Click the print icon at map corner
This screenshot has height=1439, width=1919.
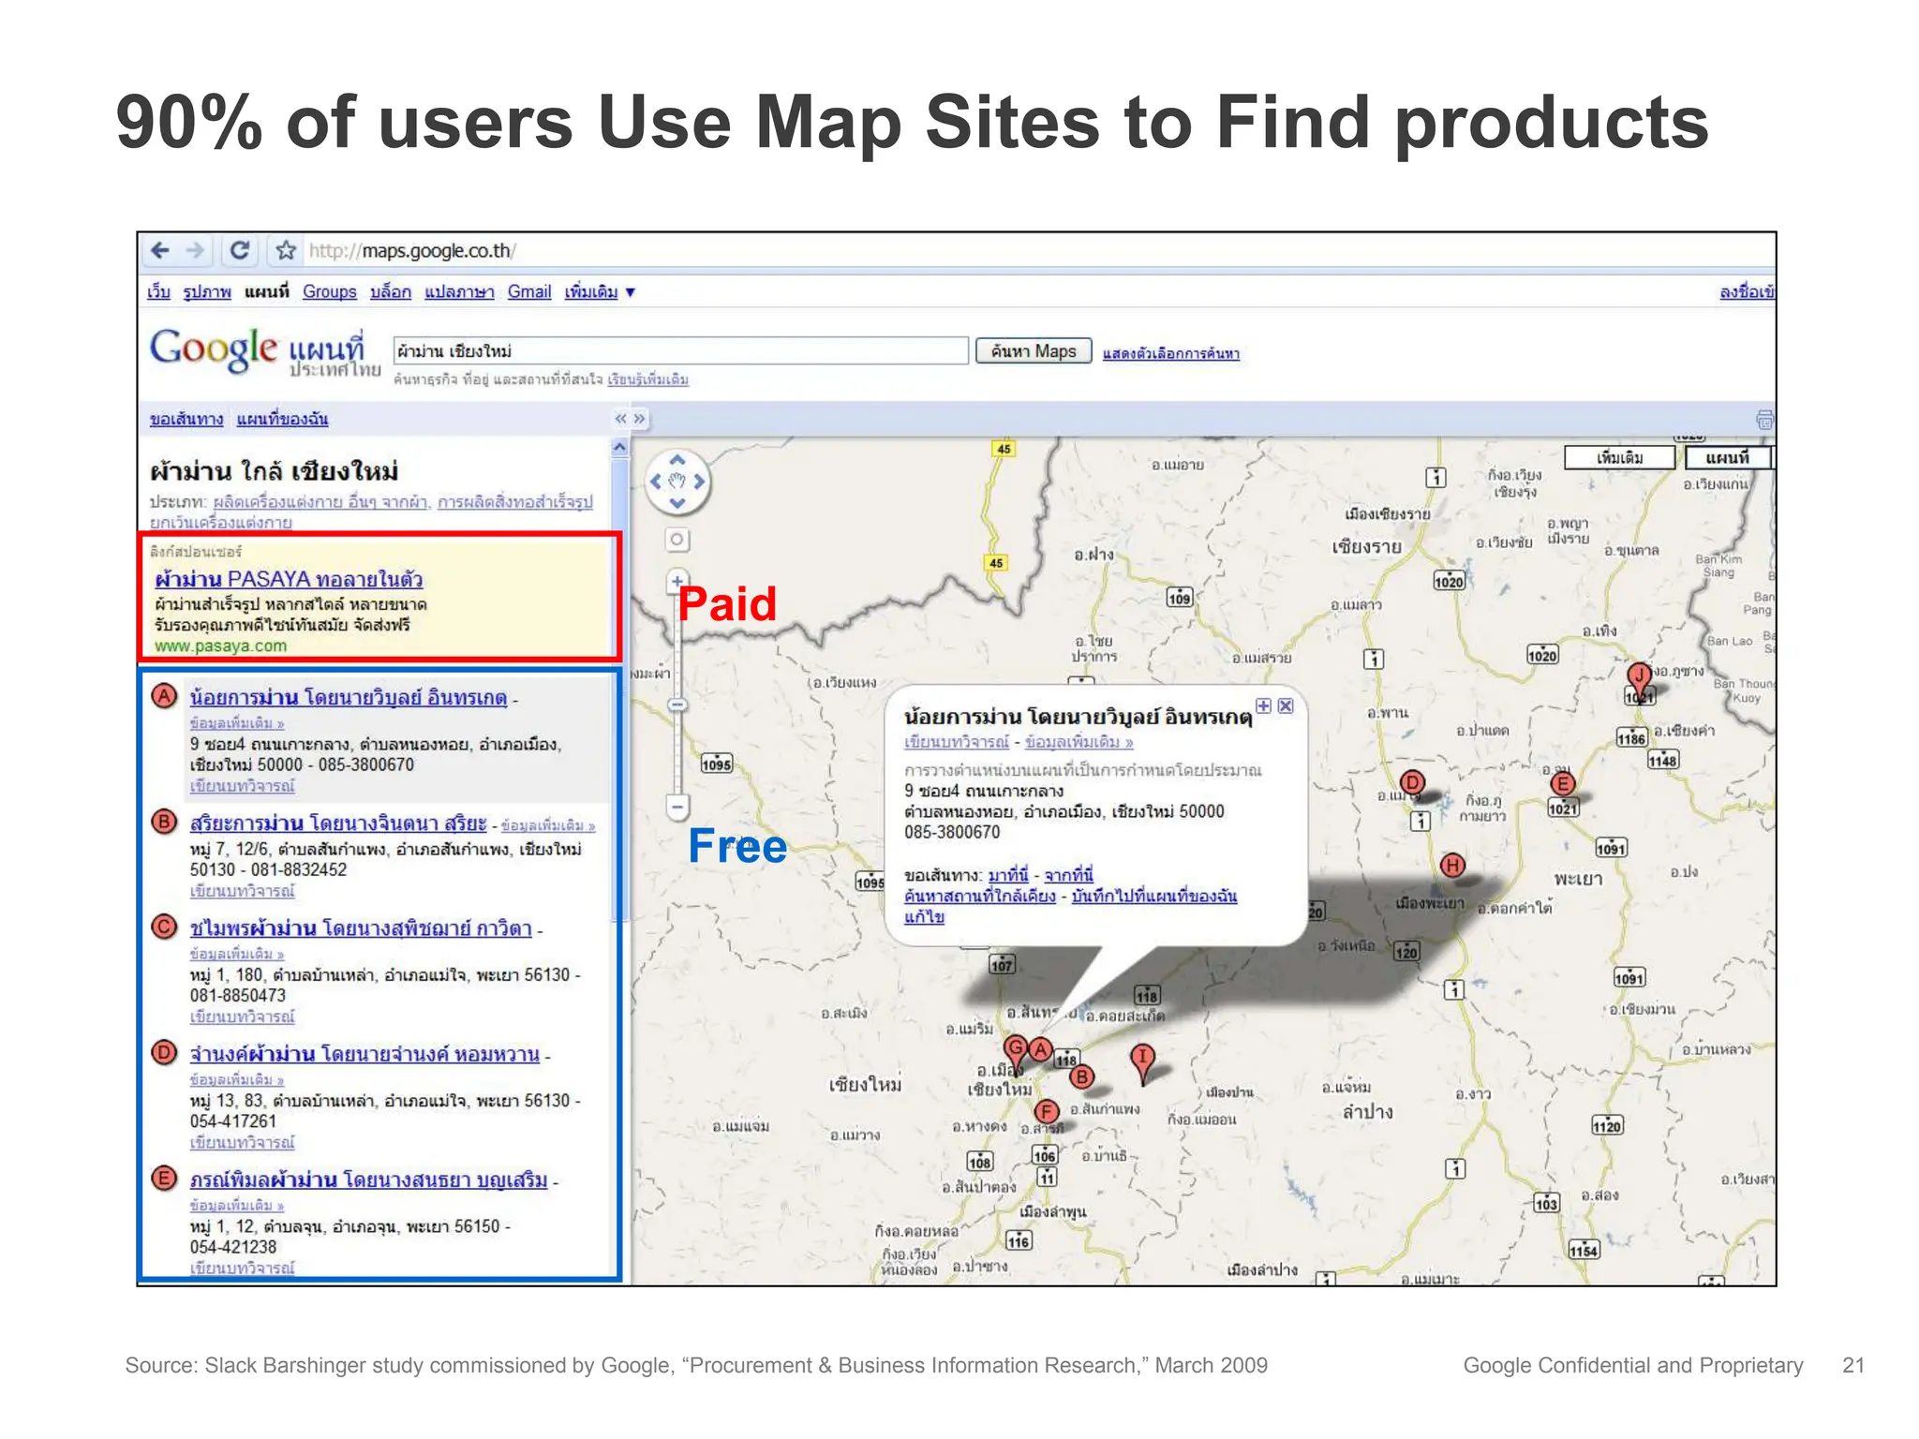tap(1764, 420)
